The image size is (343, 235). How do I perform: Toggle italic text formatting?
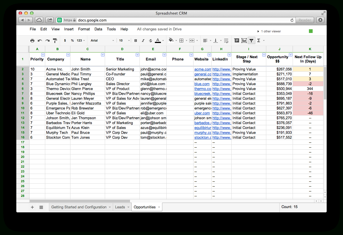143,41
